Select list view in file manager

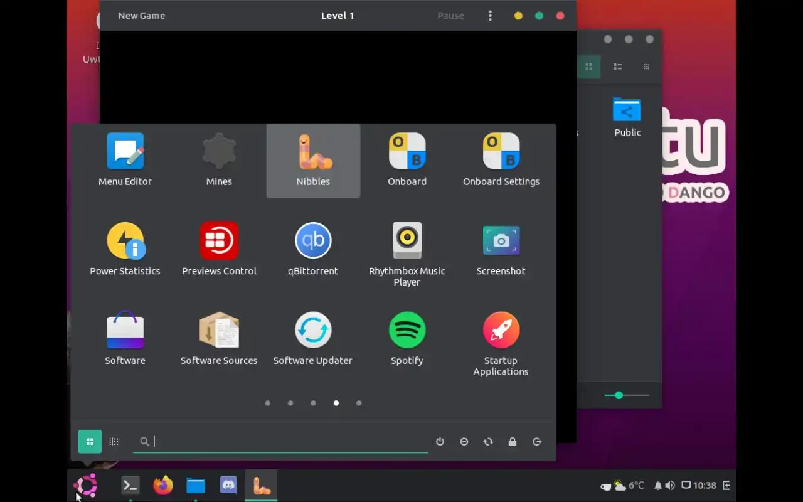[x=617, y=67]
